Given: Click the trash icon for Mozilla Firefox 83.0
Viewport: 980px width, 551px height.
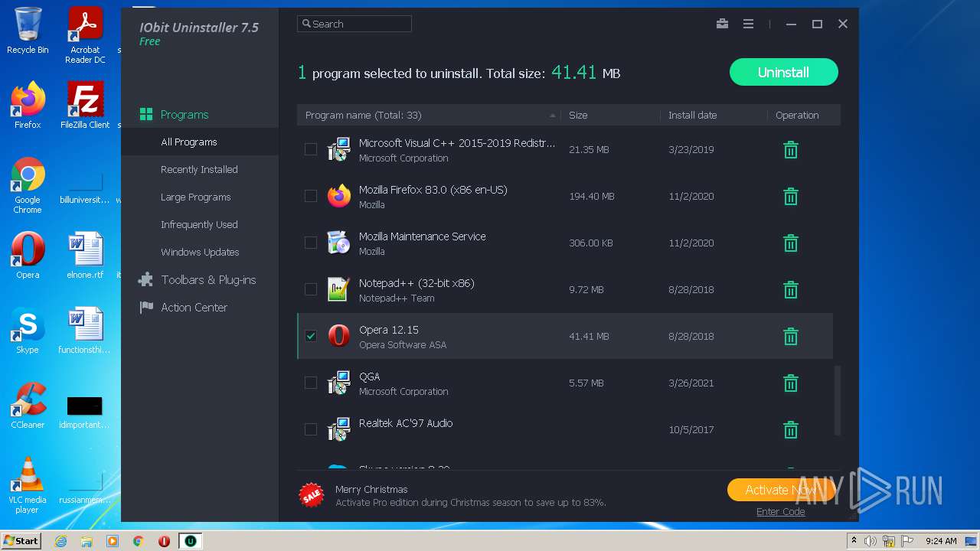Looking at the screenshot, I should click(791, 197).
